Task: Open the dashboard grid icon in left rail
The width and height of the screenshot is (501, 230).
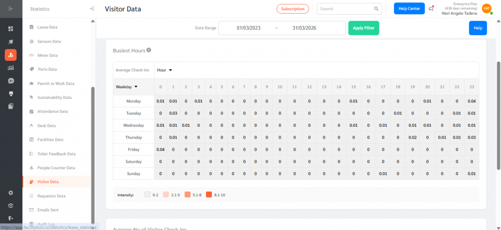Action: pos(11,29)
